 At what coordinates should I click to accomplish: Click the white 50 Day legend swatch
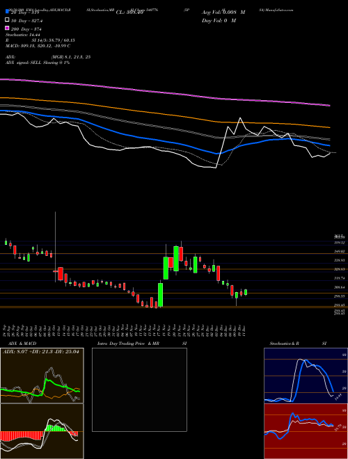click(7, 20)
